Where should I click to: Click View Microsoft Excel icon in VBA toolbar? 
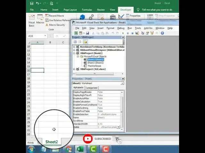(76, 33)
